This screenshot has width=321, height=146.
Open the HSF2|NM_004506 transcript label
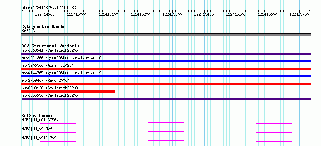pos(37,129)
